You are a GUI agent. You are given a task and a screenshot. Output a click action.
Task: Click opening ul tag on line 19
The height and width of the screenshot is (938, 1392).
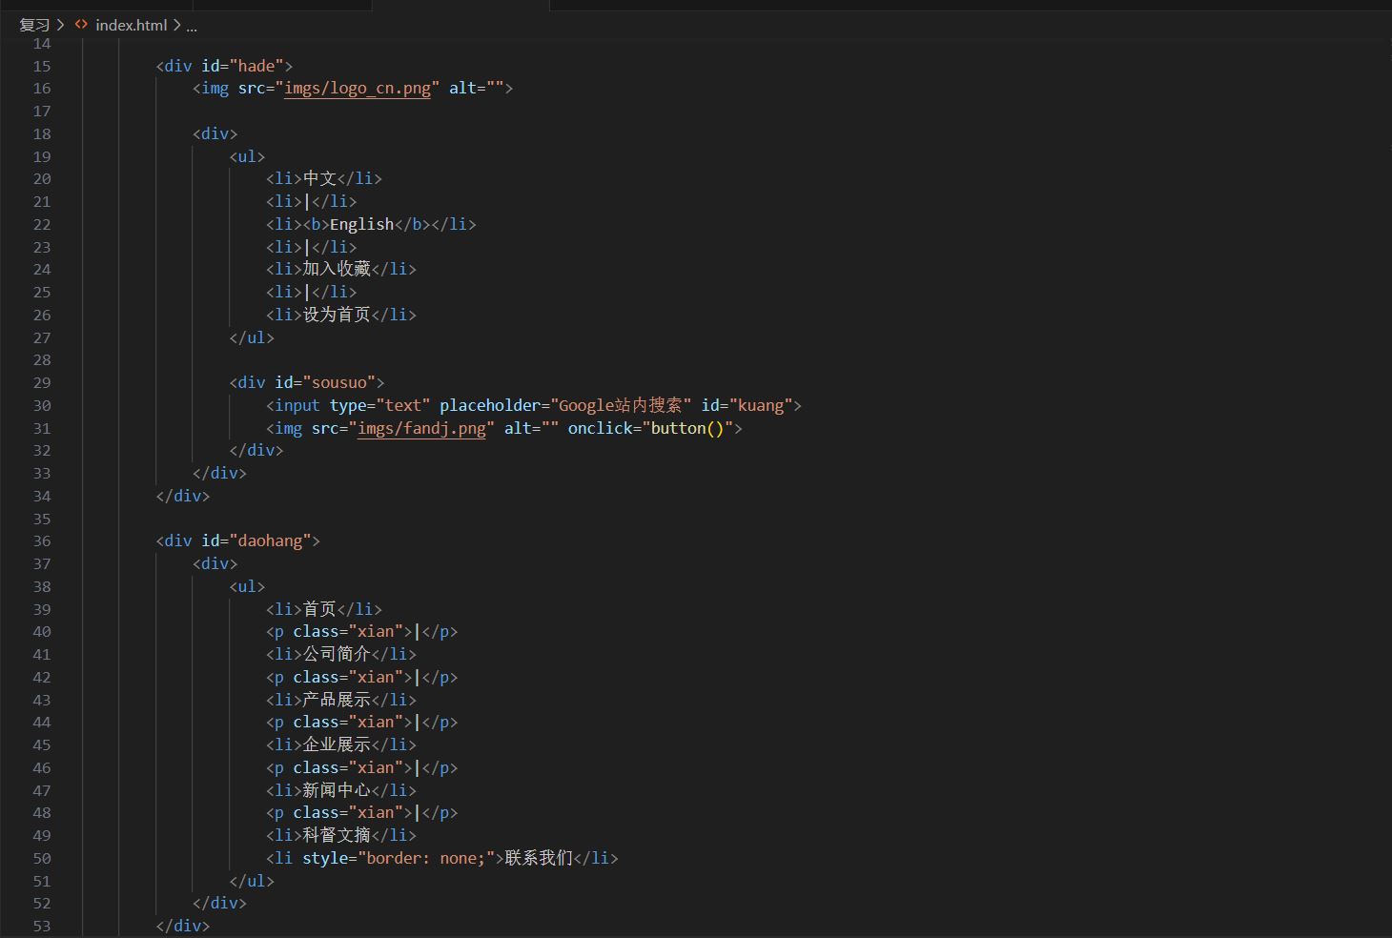coord(247,156)
